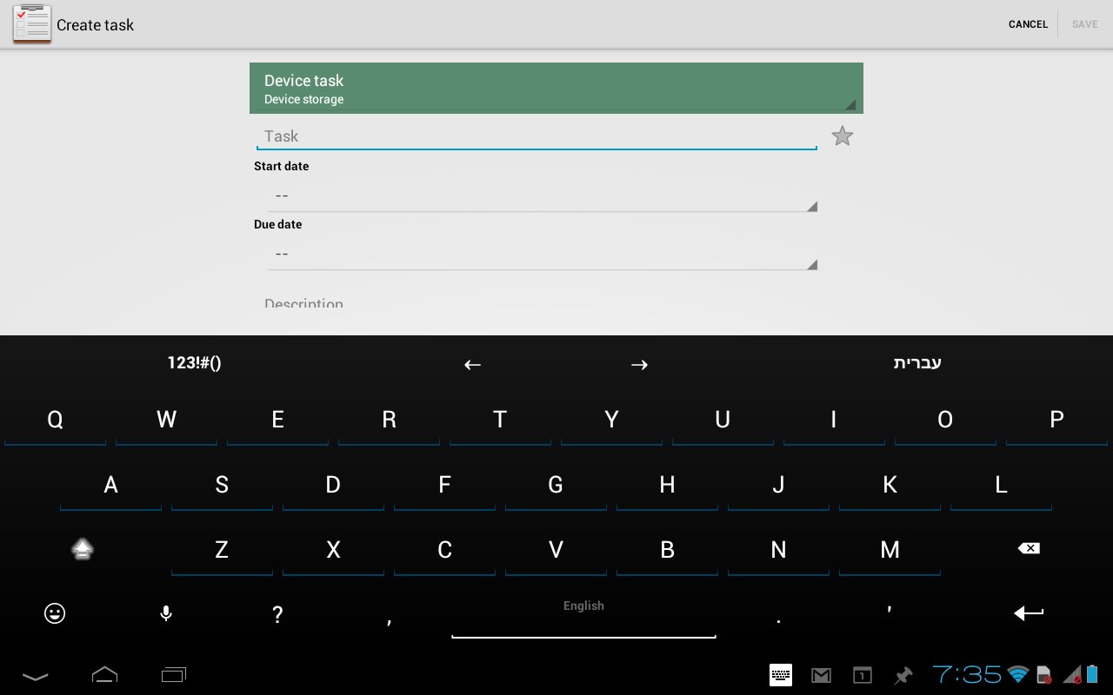Toggle the star priority icon
The height and width of the screenshot is (695, 1113).
[x=842, y=136]
